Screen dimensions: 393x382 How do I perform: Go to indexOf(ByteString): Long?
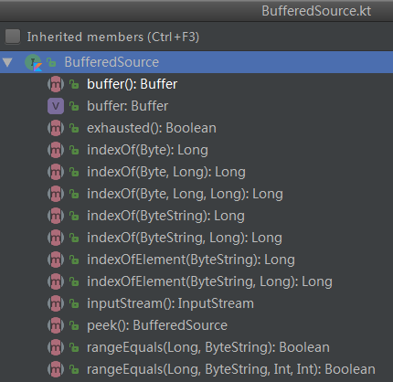[x=165, y=216]
